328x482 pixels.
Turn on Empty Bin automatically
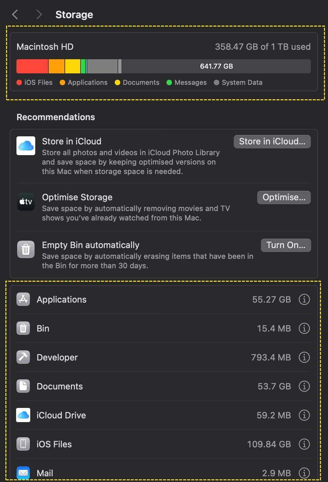[286, 245]
